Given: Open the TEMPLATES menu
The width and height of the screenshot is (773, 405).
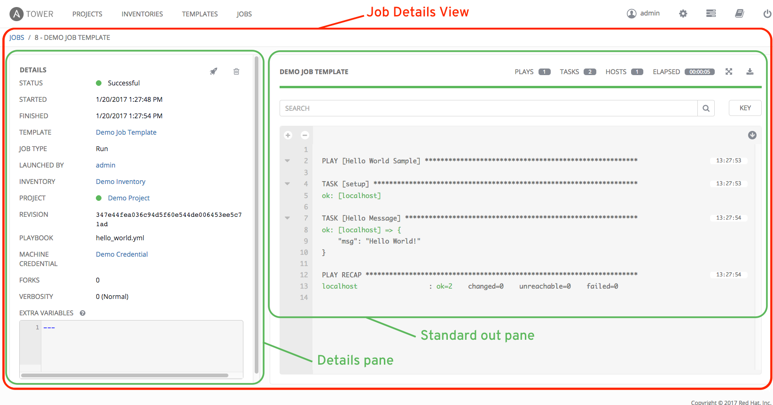Looking at the screenshot, I should pos(200,14).
